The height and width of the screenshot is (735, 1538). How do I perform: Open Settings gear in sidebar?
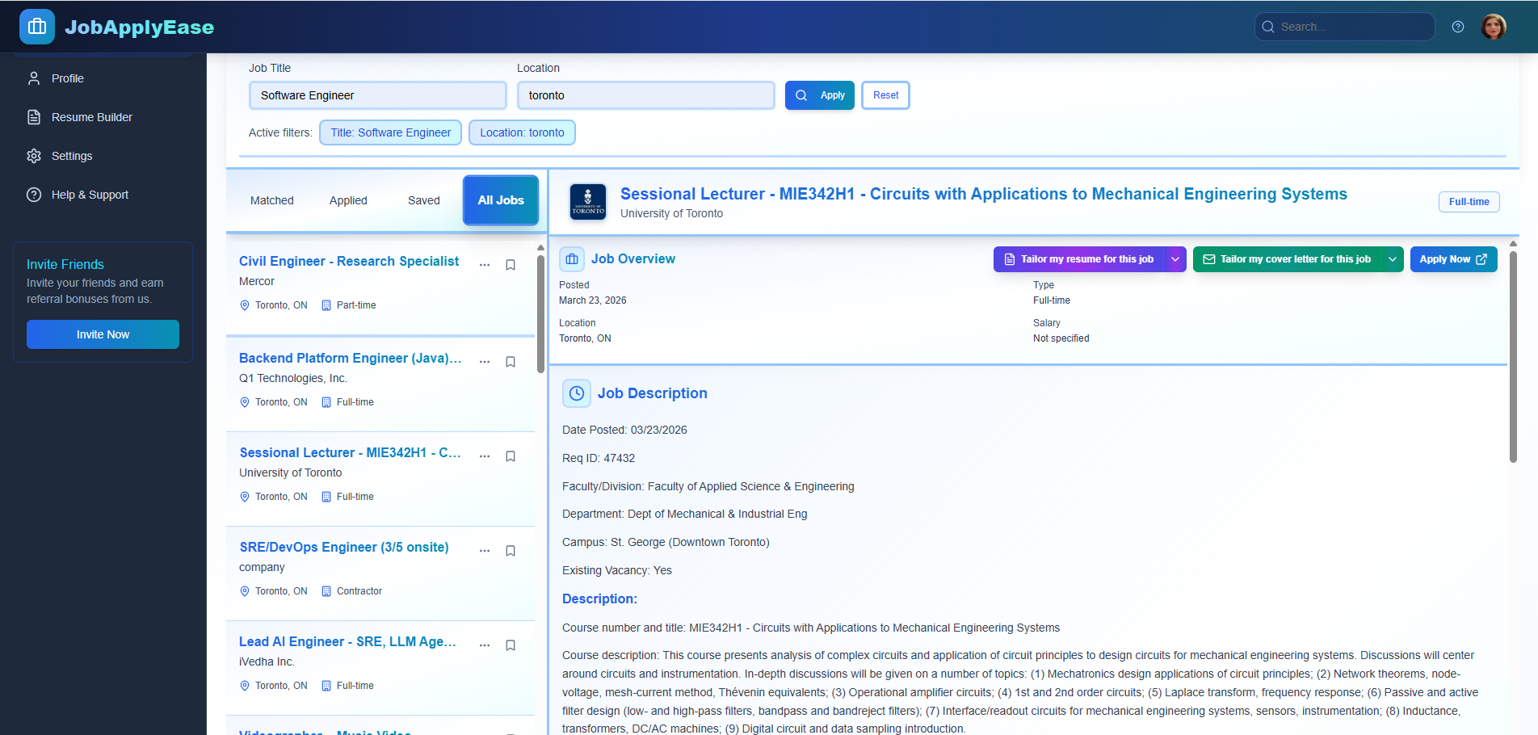[34, 156]
